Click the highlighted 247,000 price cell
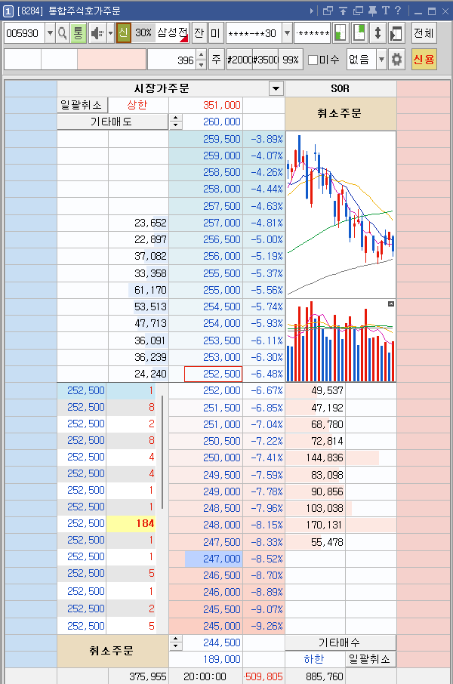The width and height of the screenshot is (453, 684). [214, 559]
